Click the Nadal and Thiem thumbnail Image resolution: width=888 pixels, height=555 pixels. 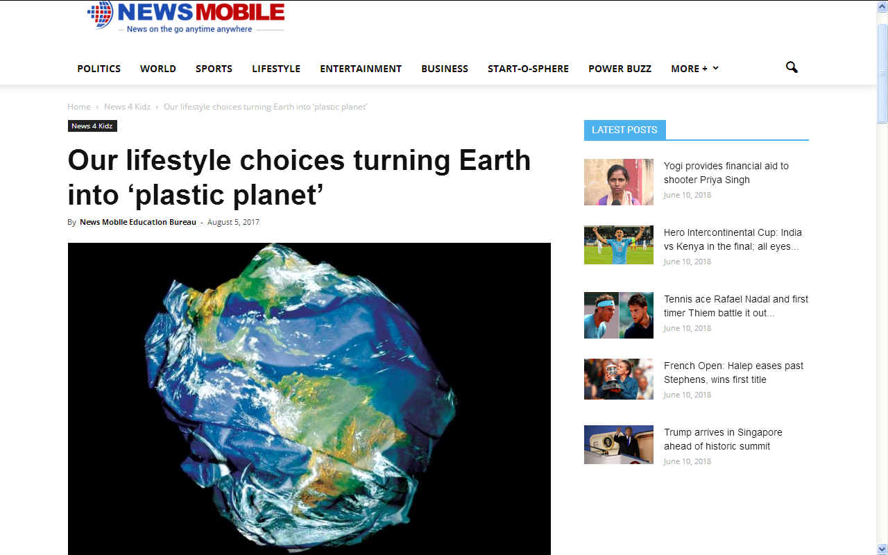(x=619, y=315)
